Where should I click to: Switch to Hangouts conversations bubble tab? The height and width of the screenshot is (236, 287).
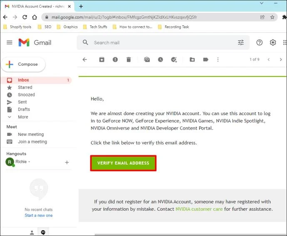(x=43, y=232)
